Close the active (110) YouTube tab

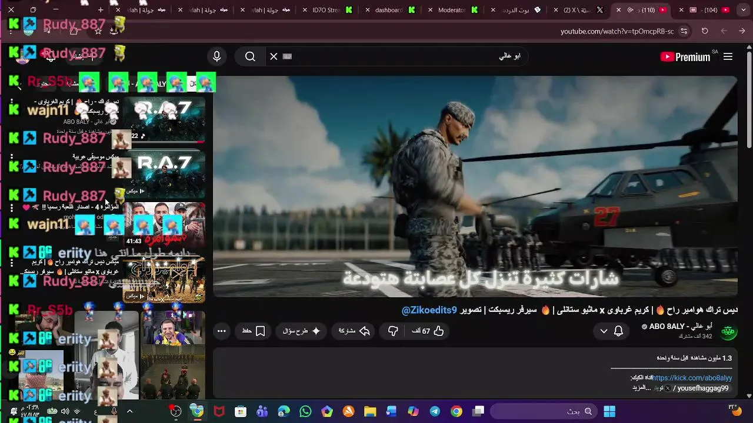pos(619,10)
